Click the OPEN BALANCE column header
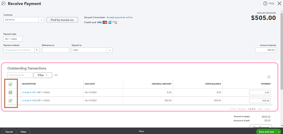 tap(213, 84)
